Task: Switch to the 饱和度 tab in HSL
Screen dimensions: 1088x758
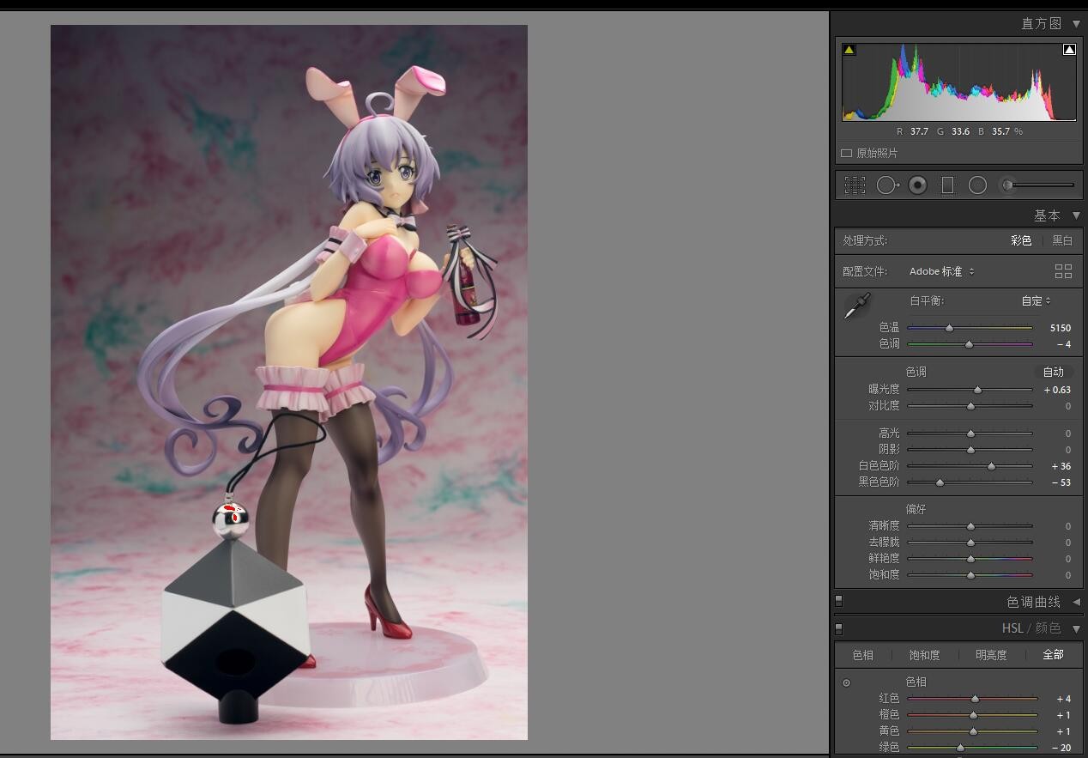Action: pos(924,655)
